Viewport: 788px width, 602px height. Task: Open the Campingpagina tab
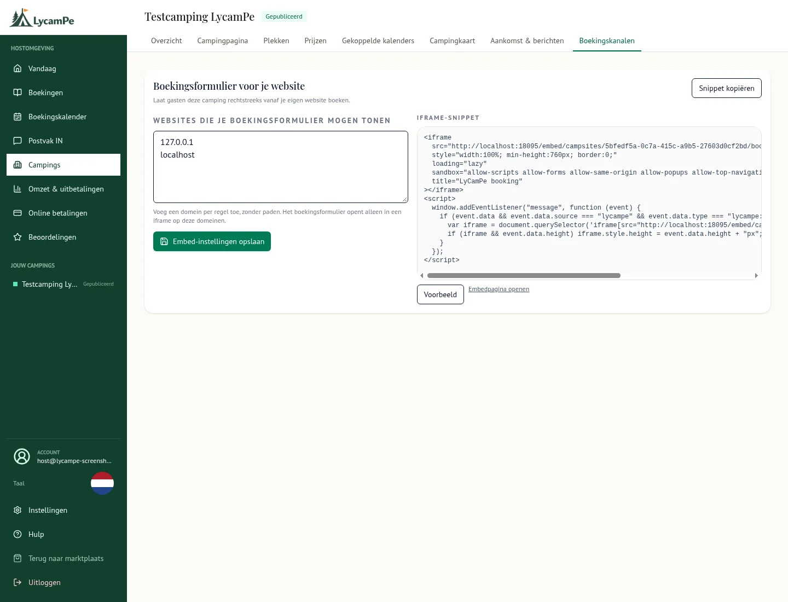pyautogui.click(x=223, y=40)
